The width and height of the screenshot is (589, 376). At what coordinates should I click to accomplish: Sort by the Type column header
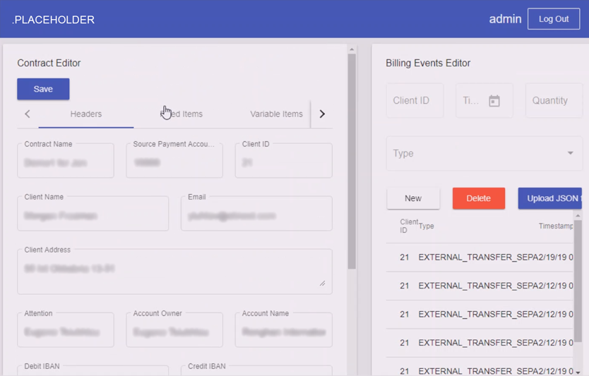coord(427,226)
